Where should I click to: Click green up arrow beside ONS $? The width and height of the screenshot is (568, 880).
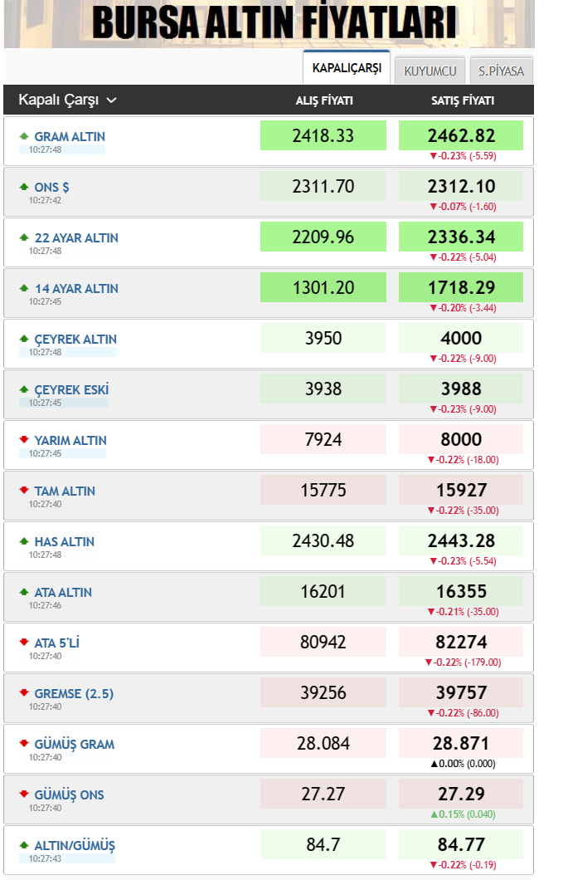point(24,187)
